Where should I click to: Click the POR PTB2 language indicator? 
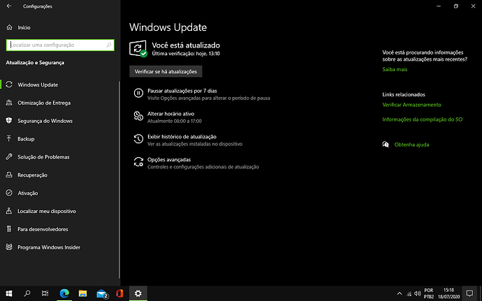428,293
